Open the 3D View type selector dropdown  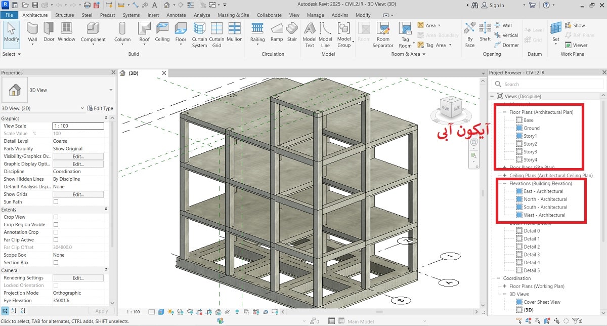click(x=111, y=90)
